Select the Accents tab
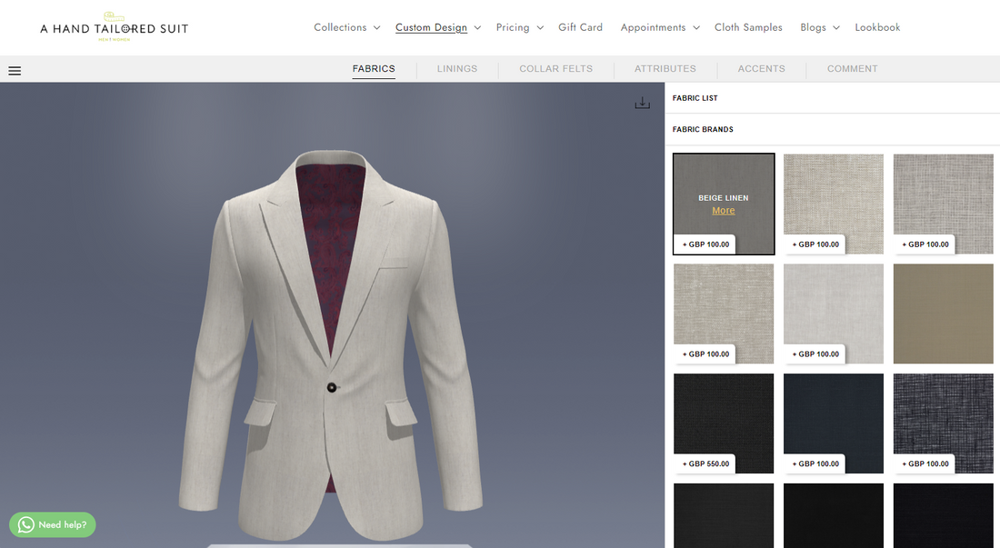Viewport: 1000px width, 548px height. [x=761, y=69]
